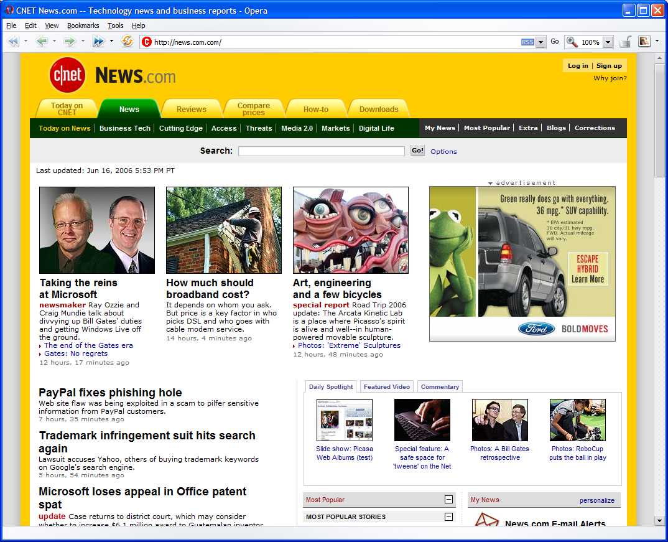Click the e-mail alerts envelope icon
Image resolution: width=668 pixels, height=542 pixels.
(486, 520)
